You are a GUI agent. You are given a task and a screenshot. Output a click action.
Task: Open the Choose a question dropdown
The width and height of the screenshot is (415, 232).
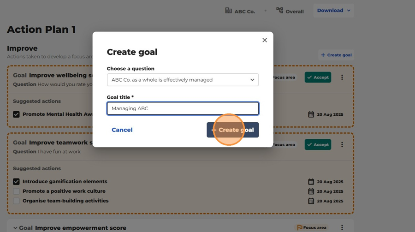pyautogui.click(x=183, y=80)
